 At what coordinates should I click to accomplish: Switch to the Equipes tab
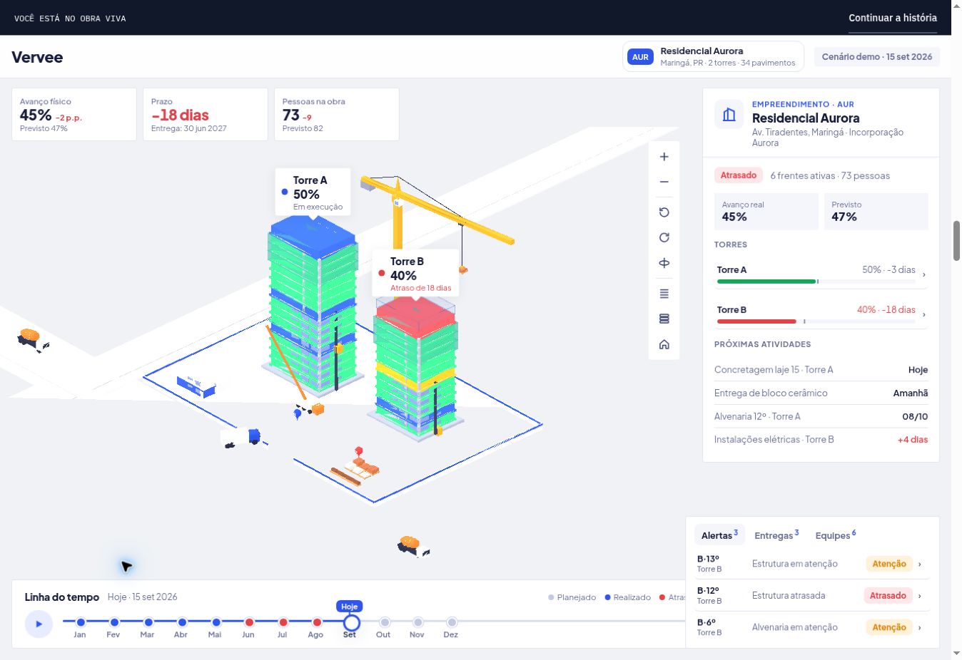click(835, 535)
